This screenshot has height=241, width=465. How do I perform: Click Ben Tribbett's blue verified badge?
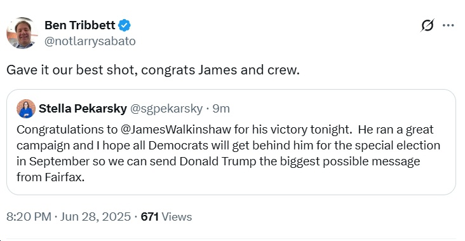[x=125, y=25]
